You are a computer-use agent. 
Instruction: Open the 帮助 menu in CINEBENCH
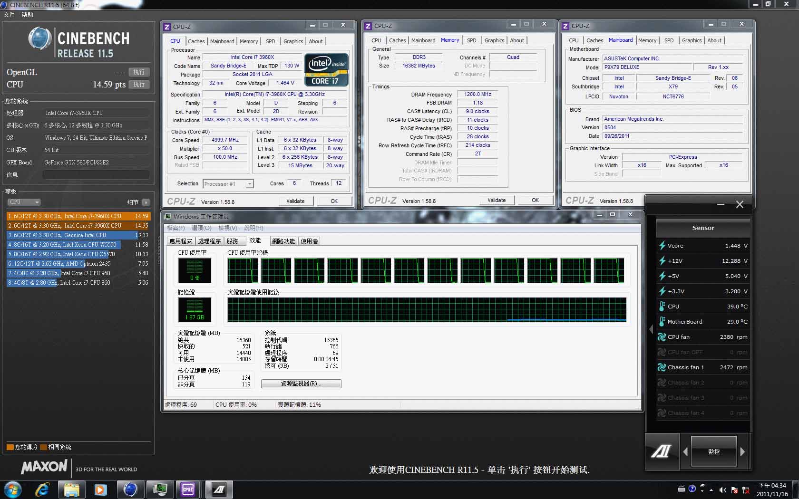(27, 15)
